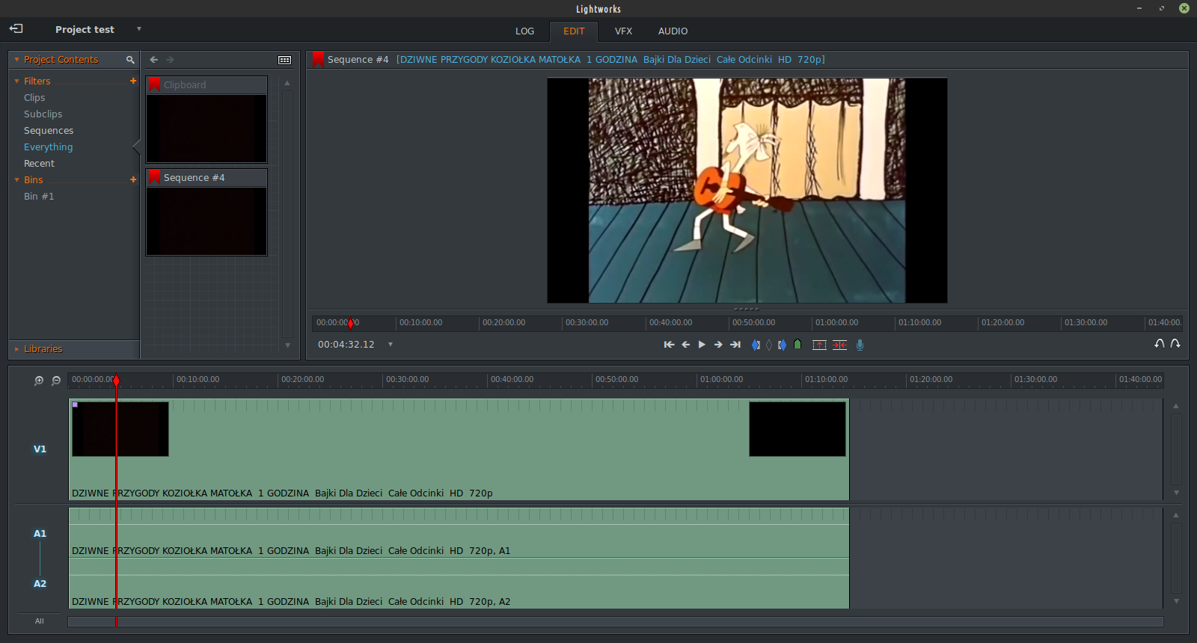Select the Clipboard thumbnail

pos(206,120)
